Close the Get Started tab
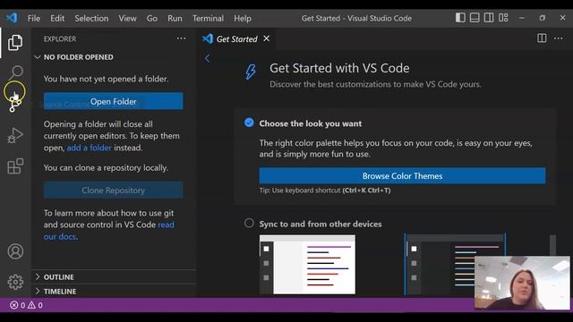Viewport: 573px width, 322px height. [267, 38]
